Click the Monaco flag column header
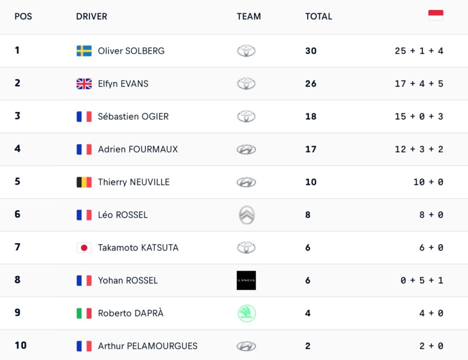Viewport: 468px width, 360px height. pos(436,15)
